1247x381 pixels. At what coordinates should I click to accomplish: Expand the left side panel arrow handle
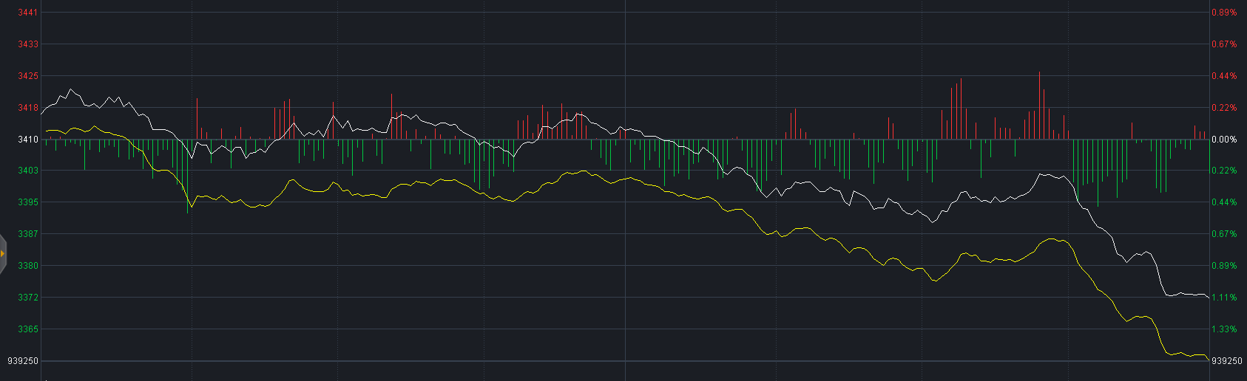tap(2, 253)
